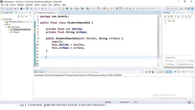
Task: Close the StudentImmutable.java editor tab
Action: pyautogui.click(x=57, y=13)
